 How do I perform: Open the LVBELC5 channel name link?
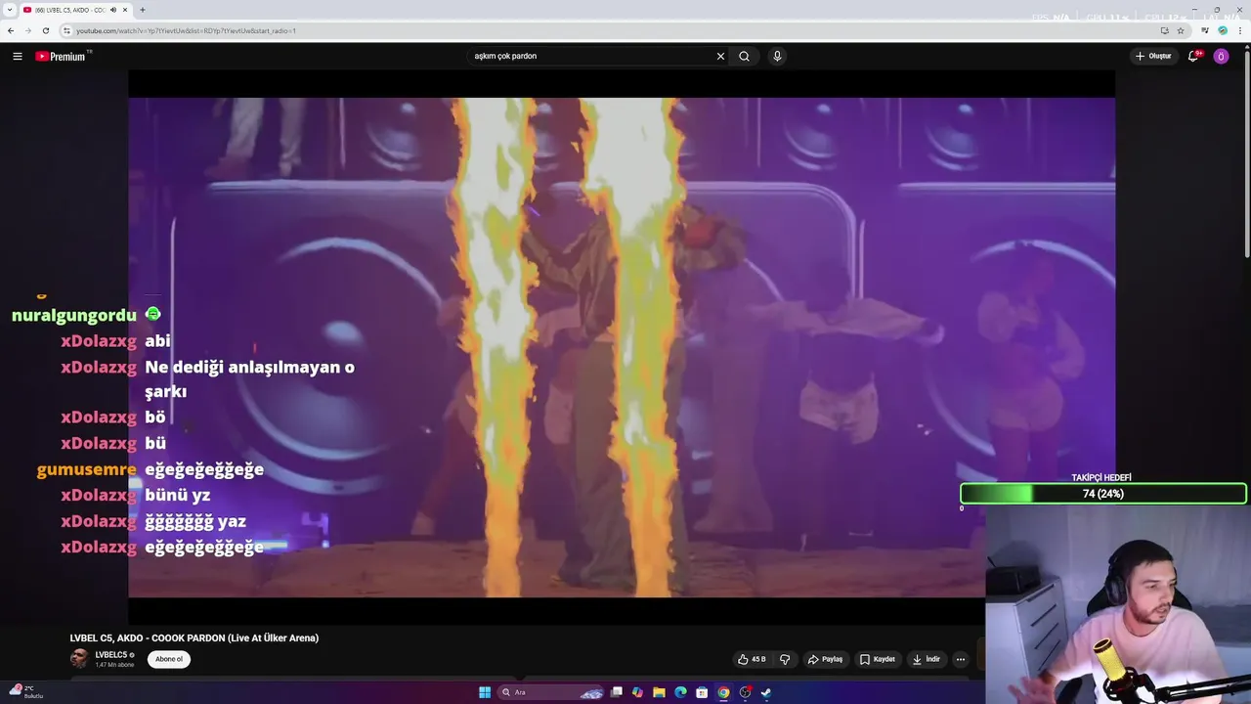pyautogui.click(x=111, y=654)
